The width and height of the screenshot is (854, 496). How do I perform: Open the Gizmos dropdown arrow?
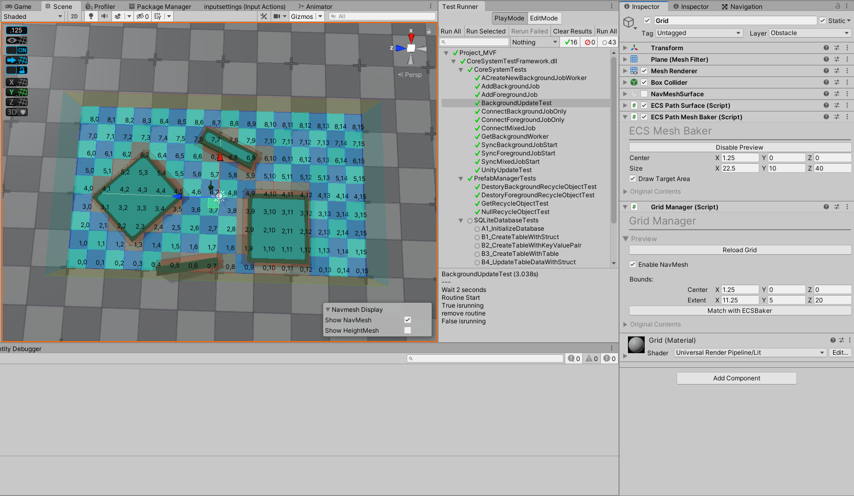[x=320, y=16]
